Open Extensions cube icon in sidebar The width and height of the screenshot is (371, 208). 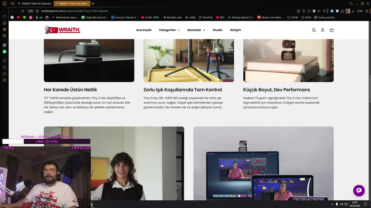point(4,74)
